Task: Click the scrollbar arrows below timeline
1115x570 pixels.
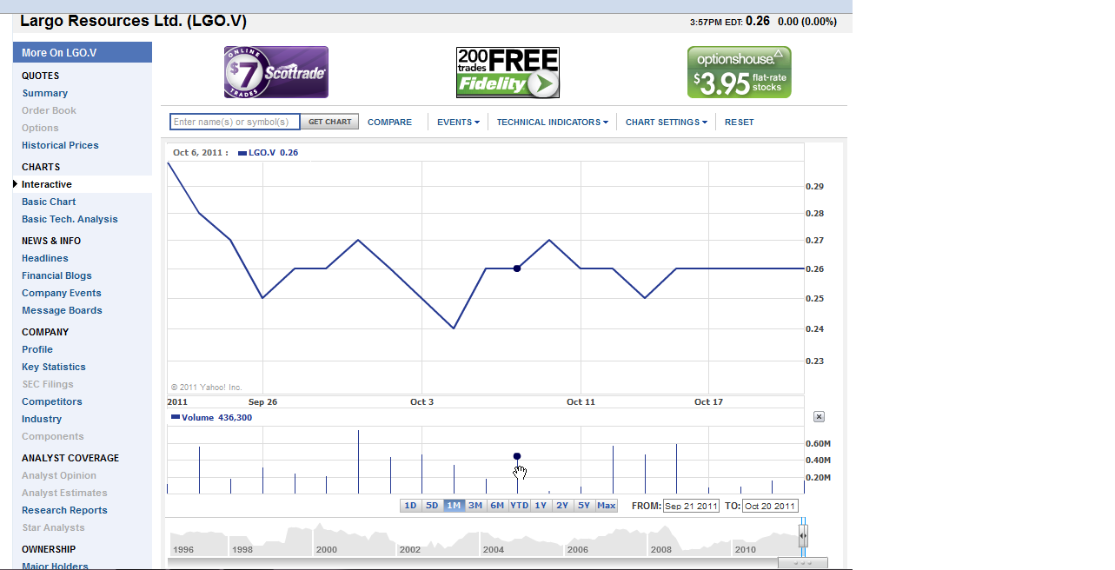Action: tap(803, 563)
